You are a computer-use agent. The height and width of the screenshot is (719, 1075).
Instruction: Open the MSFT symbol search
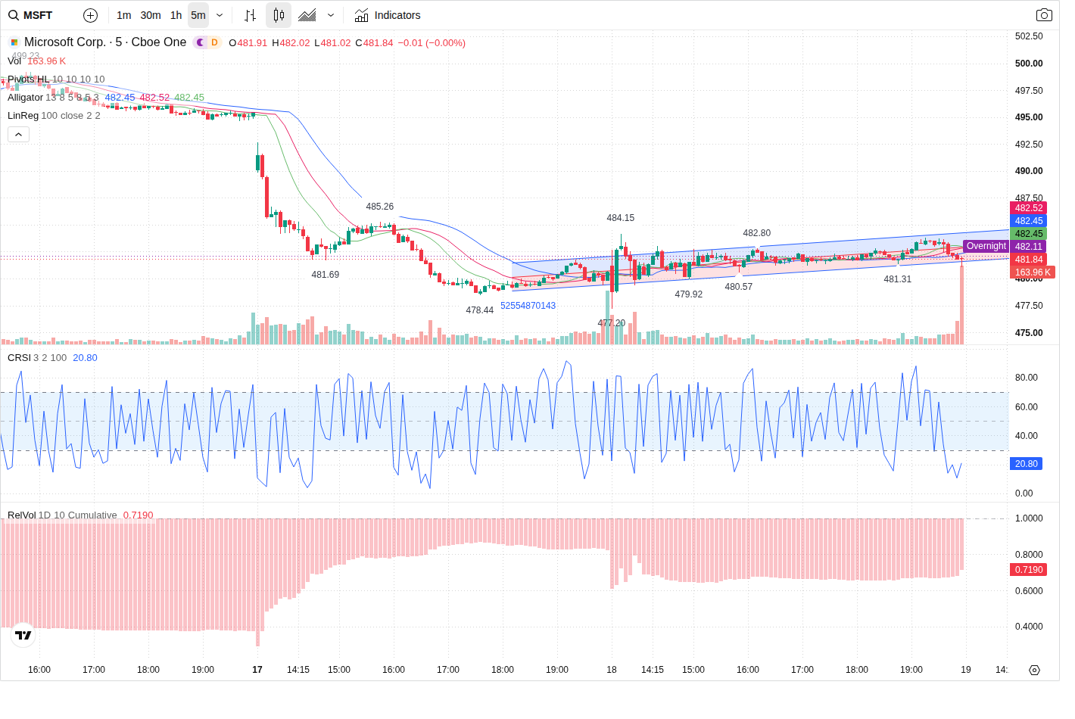[x=31, y=15]
